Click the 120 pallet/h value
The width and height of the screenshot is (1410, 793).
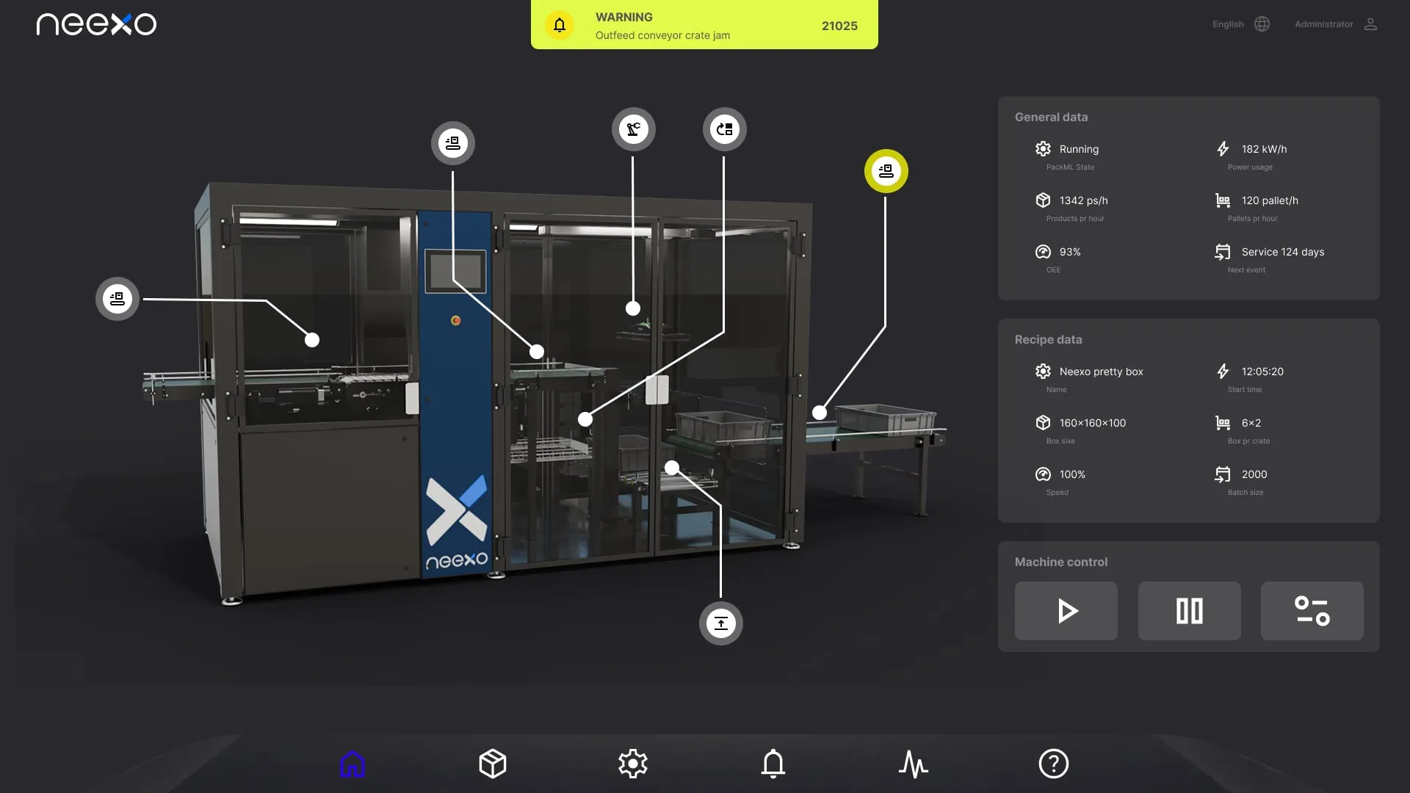point(1270,200)
